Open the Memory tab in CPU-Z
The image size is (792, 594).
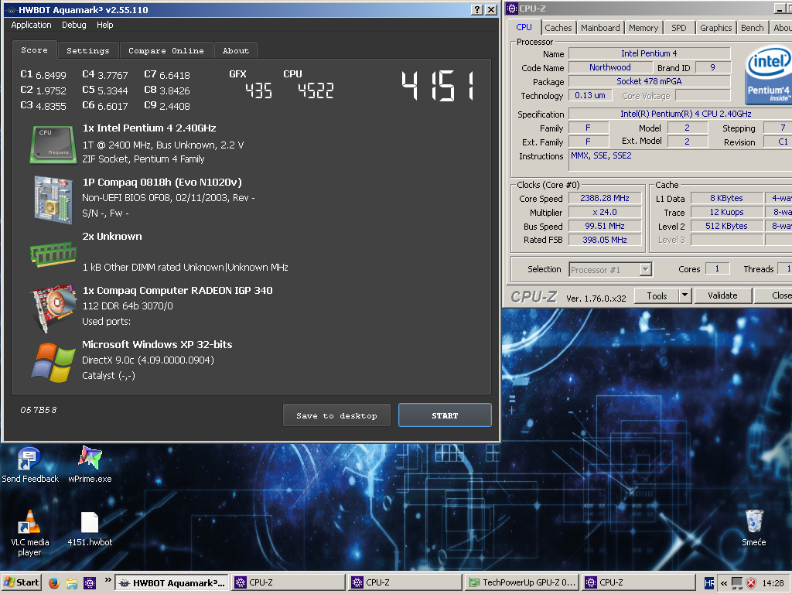pyautogui.click(x=643, y=28)
